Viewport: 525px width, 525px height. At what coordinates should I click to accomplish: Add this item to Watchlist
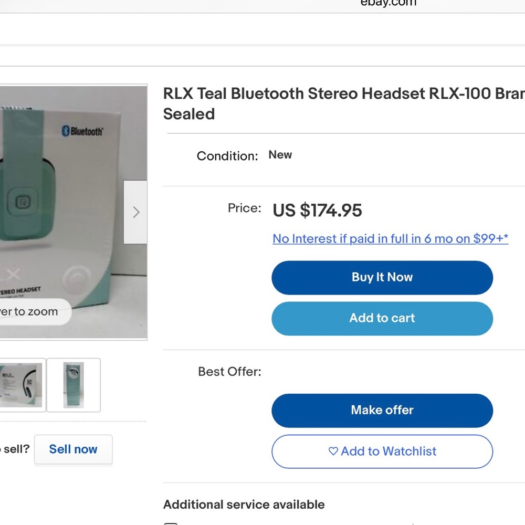click(382, 451)
